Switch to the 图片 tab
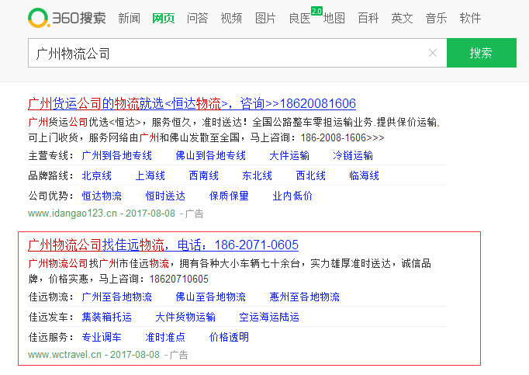529x375 pixels. tap(265, 18)
